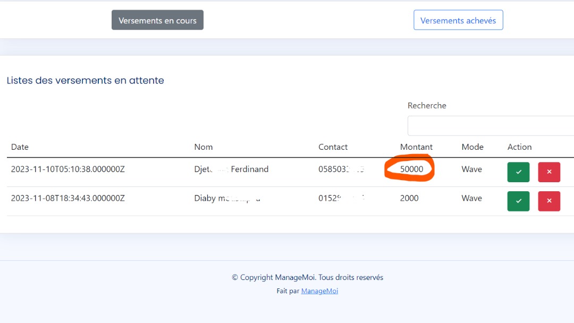The image size is (574, 323).
Task: Follow the ManageMoi footer link
Action: point(319,291)
